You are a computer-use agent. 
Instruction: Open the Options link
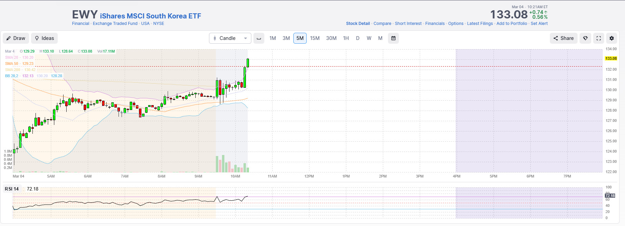[x=456, y=24]
